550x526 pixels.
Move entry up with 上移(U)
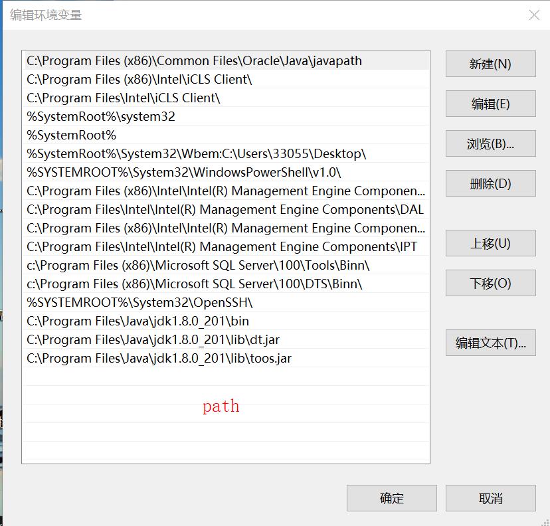click(x=490, y=243)
